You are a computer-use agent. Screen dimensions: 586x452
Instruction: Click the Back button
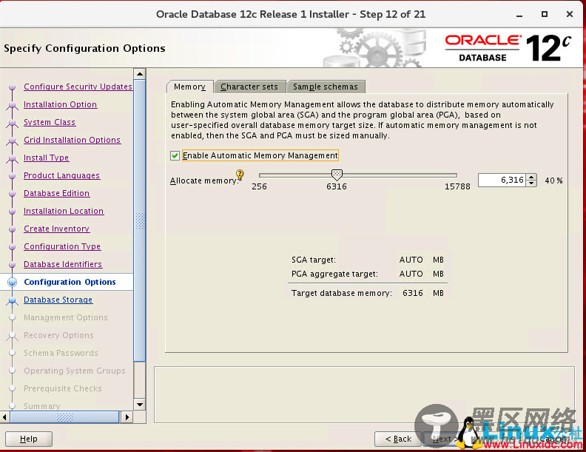[398, 439]
